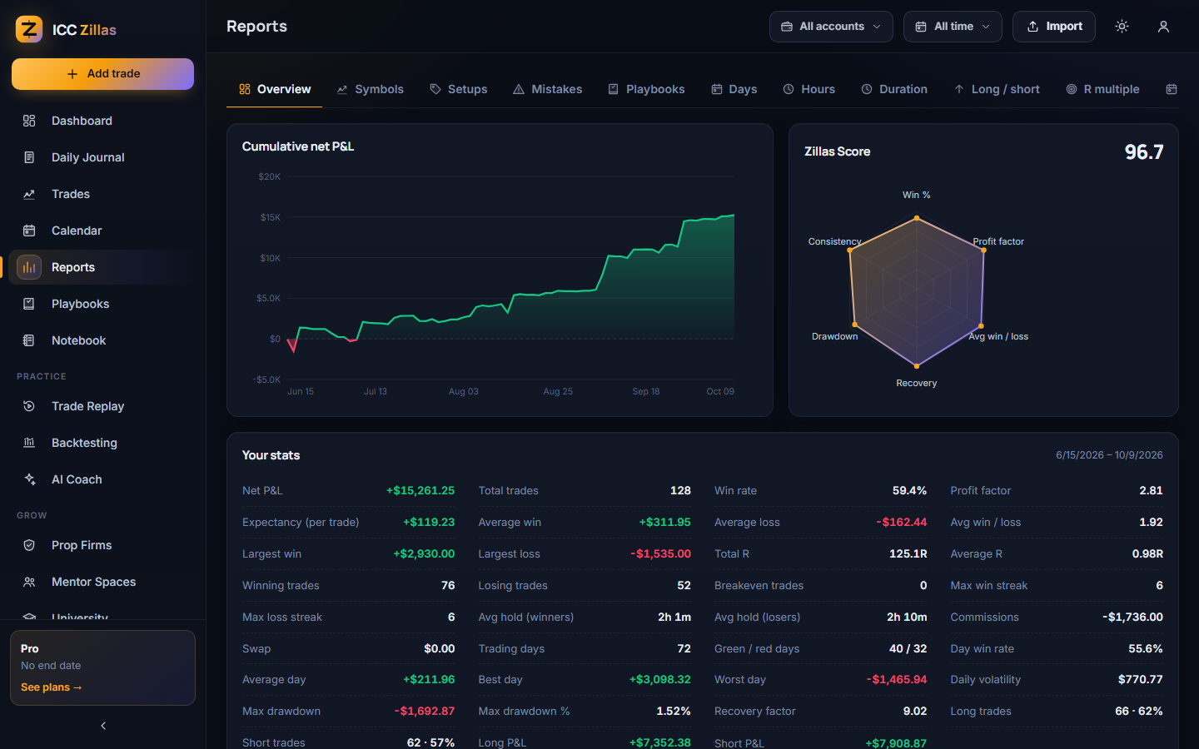Viewport: 1199px width, 749px height.
Task: Click the calendar icon after R multiple
Action: tap(1172, 89)
